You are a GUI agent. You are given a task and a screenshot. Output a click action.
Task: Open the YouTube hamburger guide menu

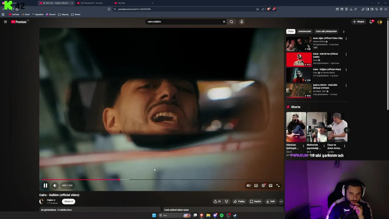5,22
